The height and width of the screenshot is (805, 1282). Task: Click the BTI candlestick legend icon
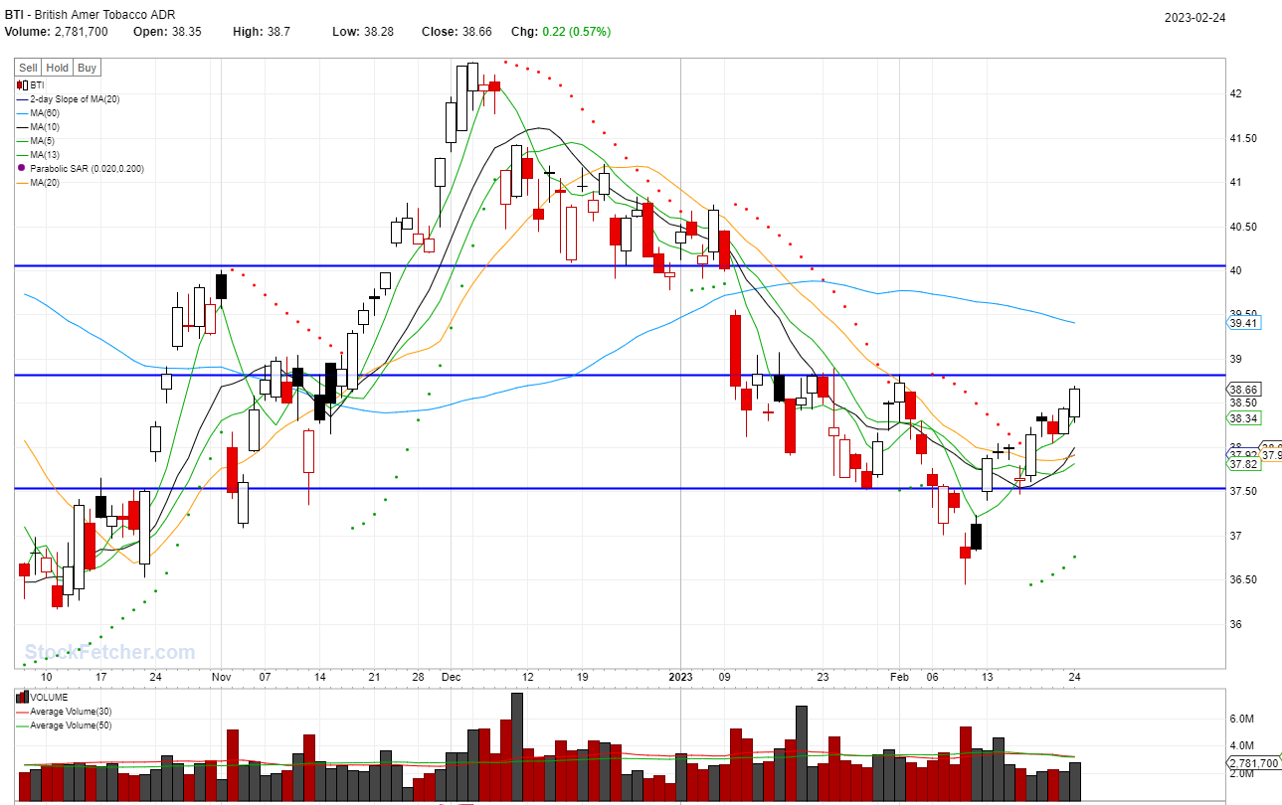(x=22, y=85)
